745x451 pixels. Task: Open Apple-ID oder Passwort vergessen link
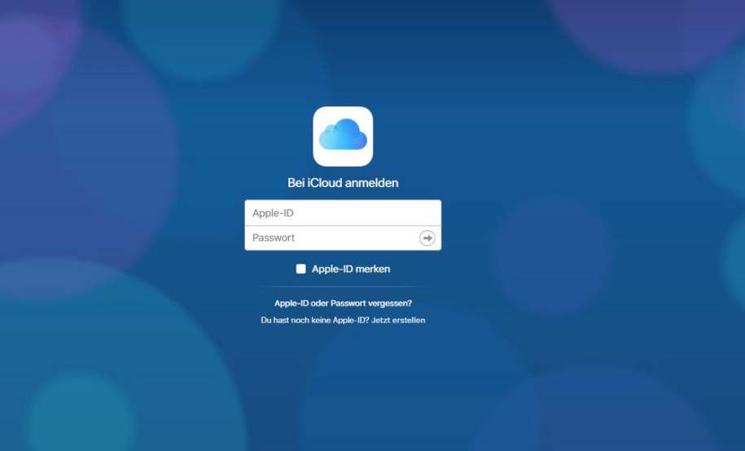pyautogui.click(x=343, y=303)
